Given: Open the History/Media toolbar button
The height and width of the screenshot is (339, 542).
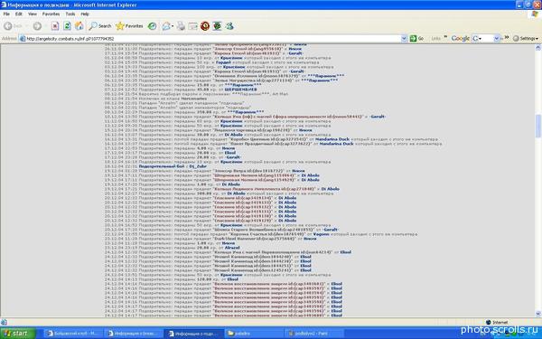Looking at the screenshot, I should click(152, 26).
